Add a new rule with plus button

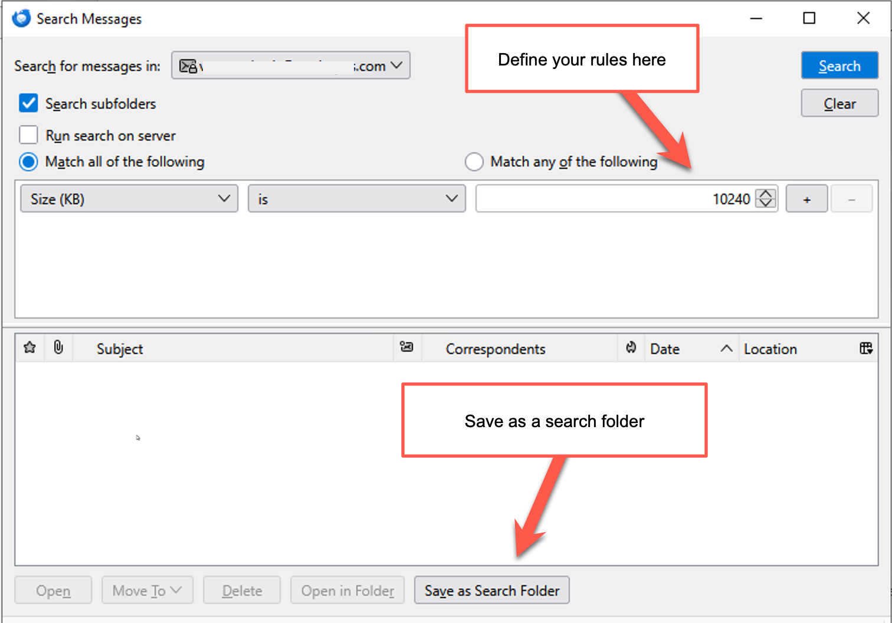point(806,199)
